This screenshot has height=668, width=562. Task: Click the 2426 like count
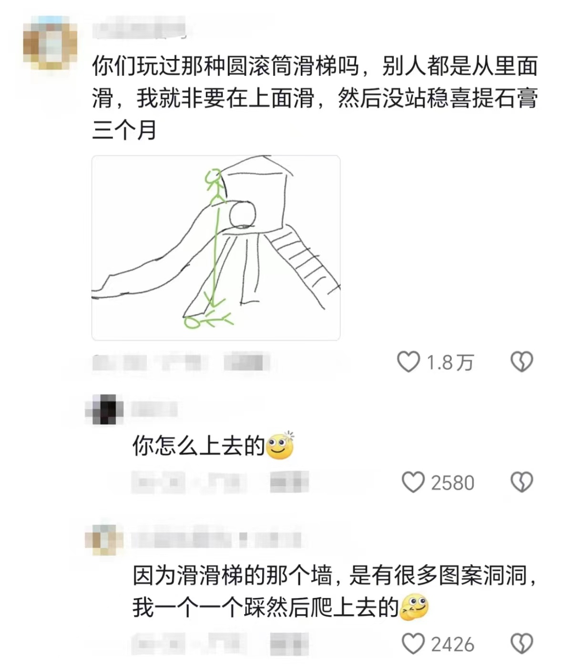click(453, 645)
